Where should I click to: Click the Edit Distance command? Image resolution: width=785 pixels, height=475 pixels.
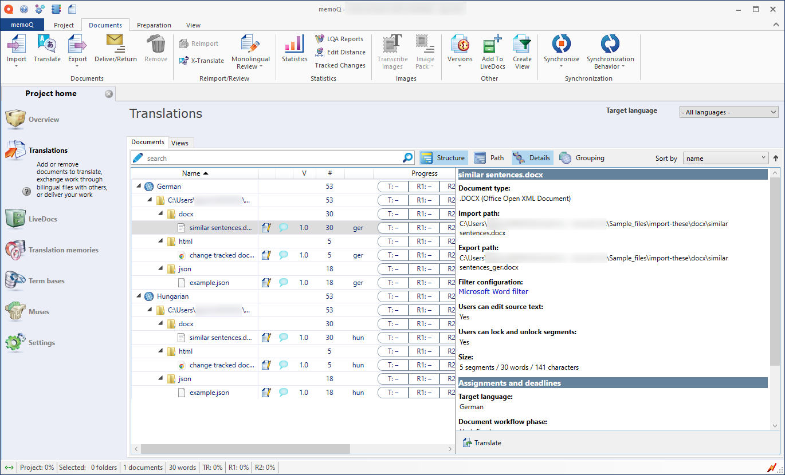coord(340,52)
